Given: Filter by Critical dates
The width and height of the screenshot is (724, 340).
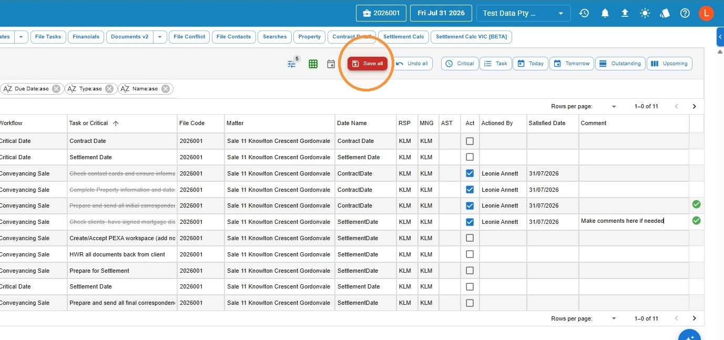Looking at the screenshot, I should click(x=460, y=64).
